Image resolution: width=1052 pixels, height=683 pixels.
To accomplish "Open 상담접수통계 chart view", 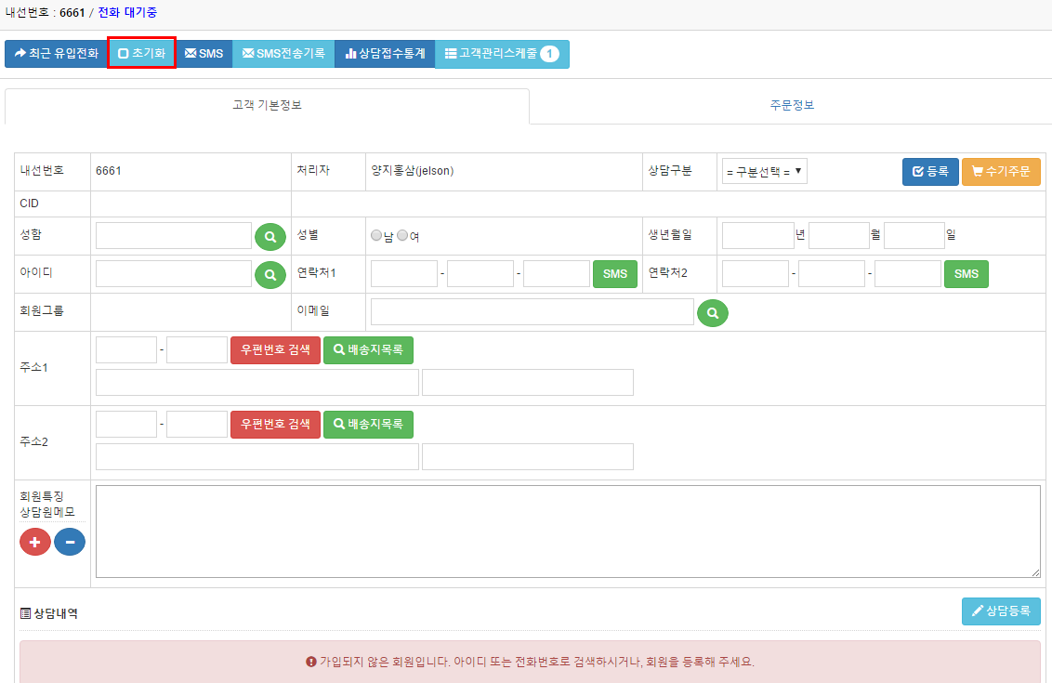I will [x=385, y=54].
